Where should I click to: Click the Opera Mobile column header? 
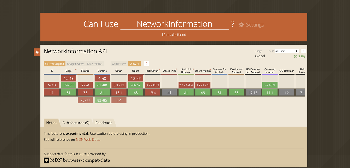coord(203,71)
